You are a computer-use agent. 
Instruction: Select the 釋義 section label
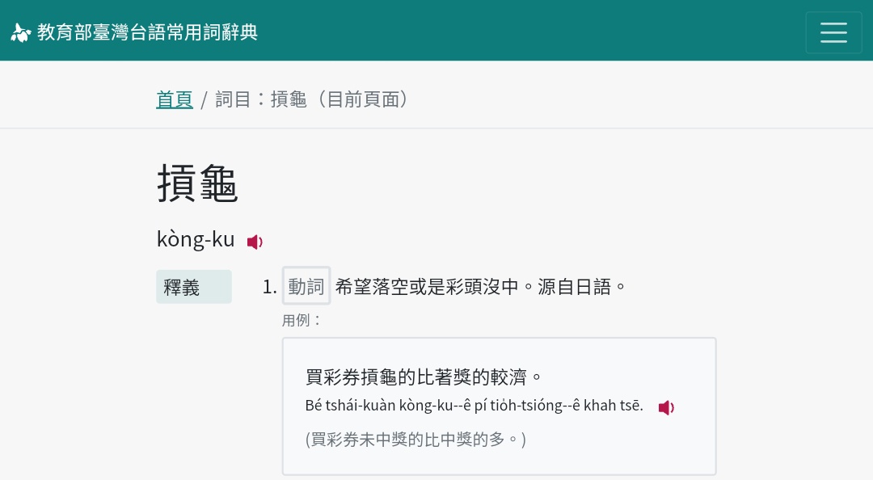point(193,287)
